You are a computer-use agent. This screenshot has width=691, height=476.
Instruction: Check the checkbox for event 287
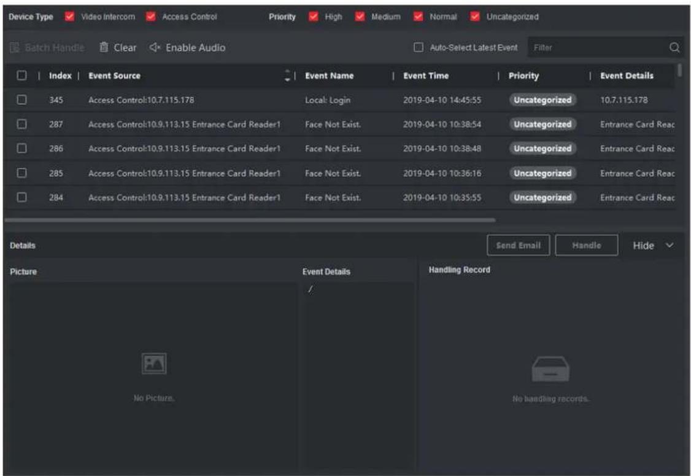[x=21, y=124]
